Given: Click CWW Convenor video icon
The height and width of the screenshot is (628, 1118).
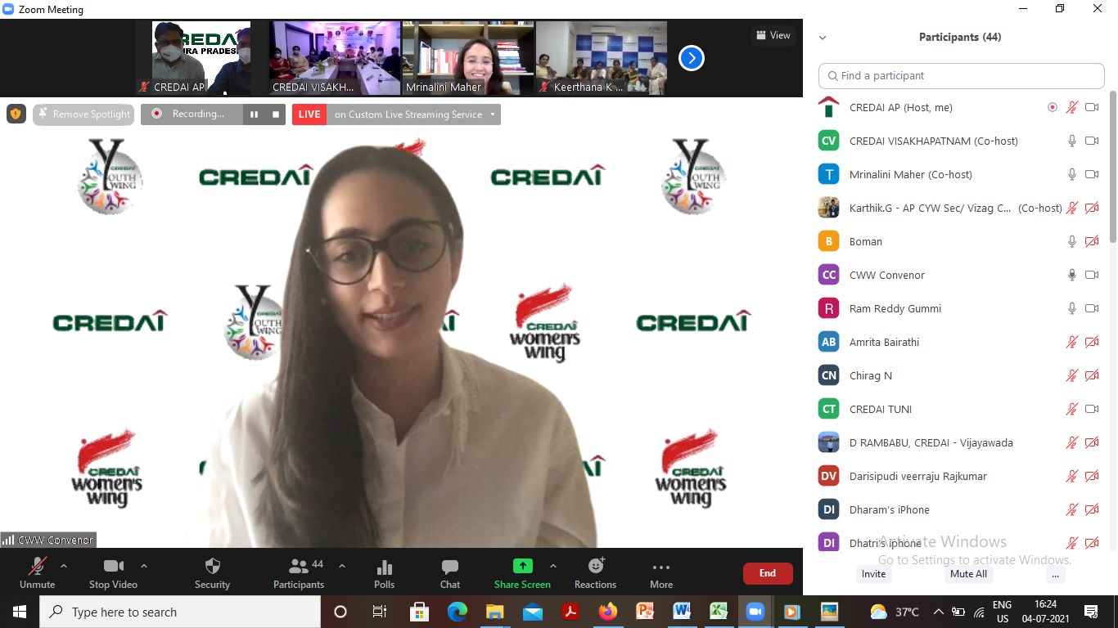Looking at the screenshot, I should (1092, 275).
